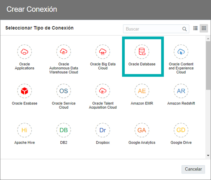The image size is (211, 180).
Task: Choose Oracle Talent Acquisition Cloud icon
Action: pos(103,91)
